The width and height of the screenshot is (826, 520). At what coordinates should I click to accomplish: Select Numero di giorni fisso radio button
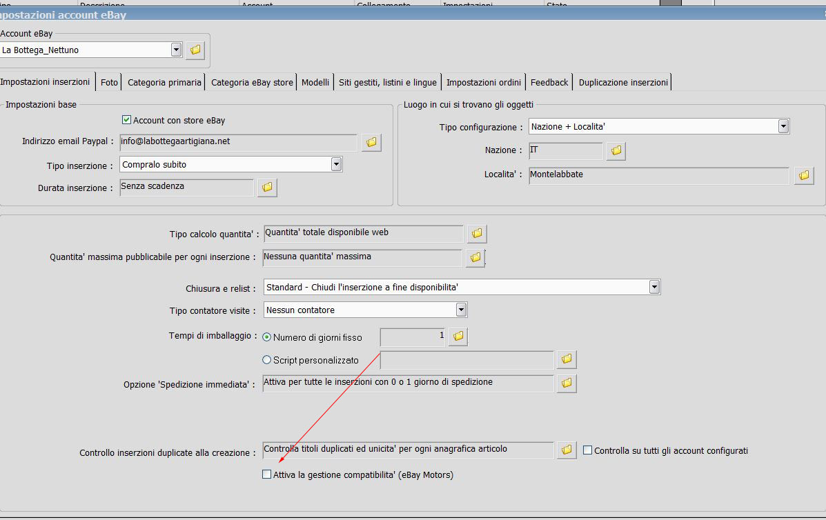pos(266,337)
